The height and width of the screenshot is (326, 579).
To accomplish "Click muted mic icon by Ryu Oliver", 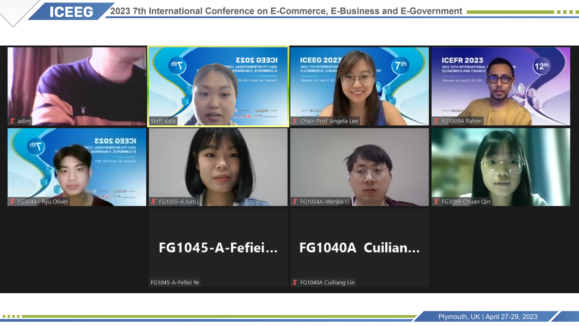I will 12,202.
